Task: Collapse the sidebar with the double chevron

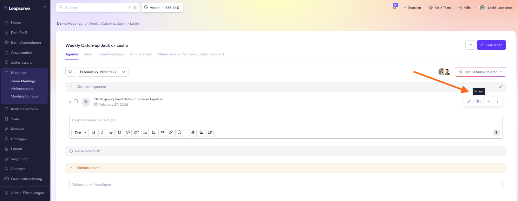Action: coord(45,7)
